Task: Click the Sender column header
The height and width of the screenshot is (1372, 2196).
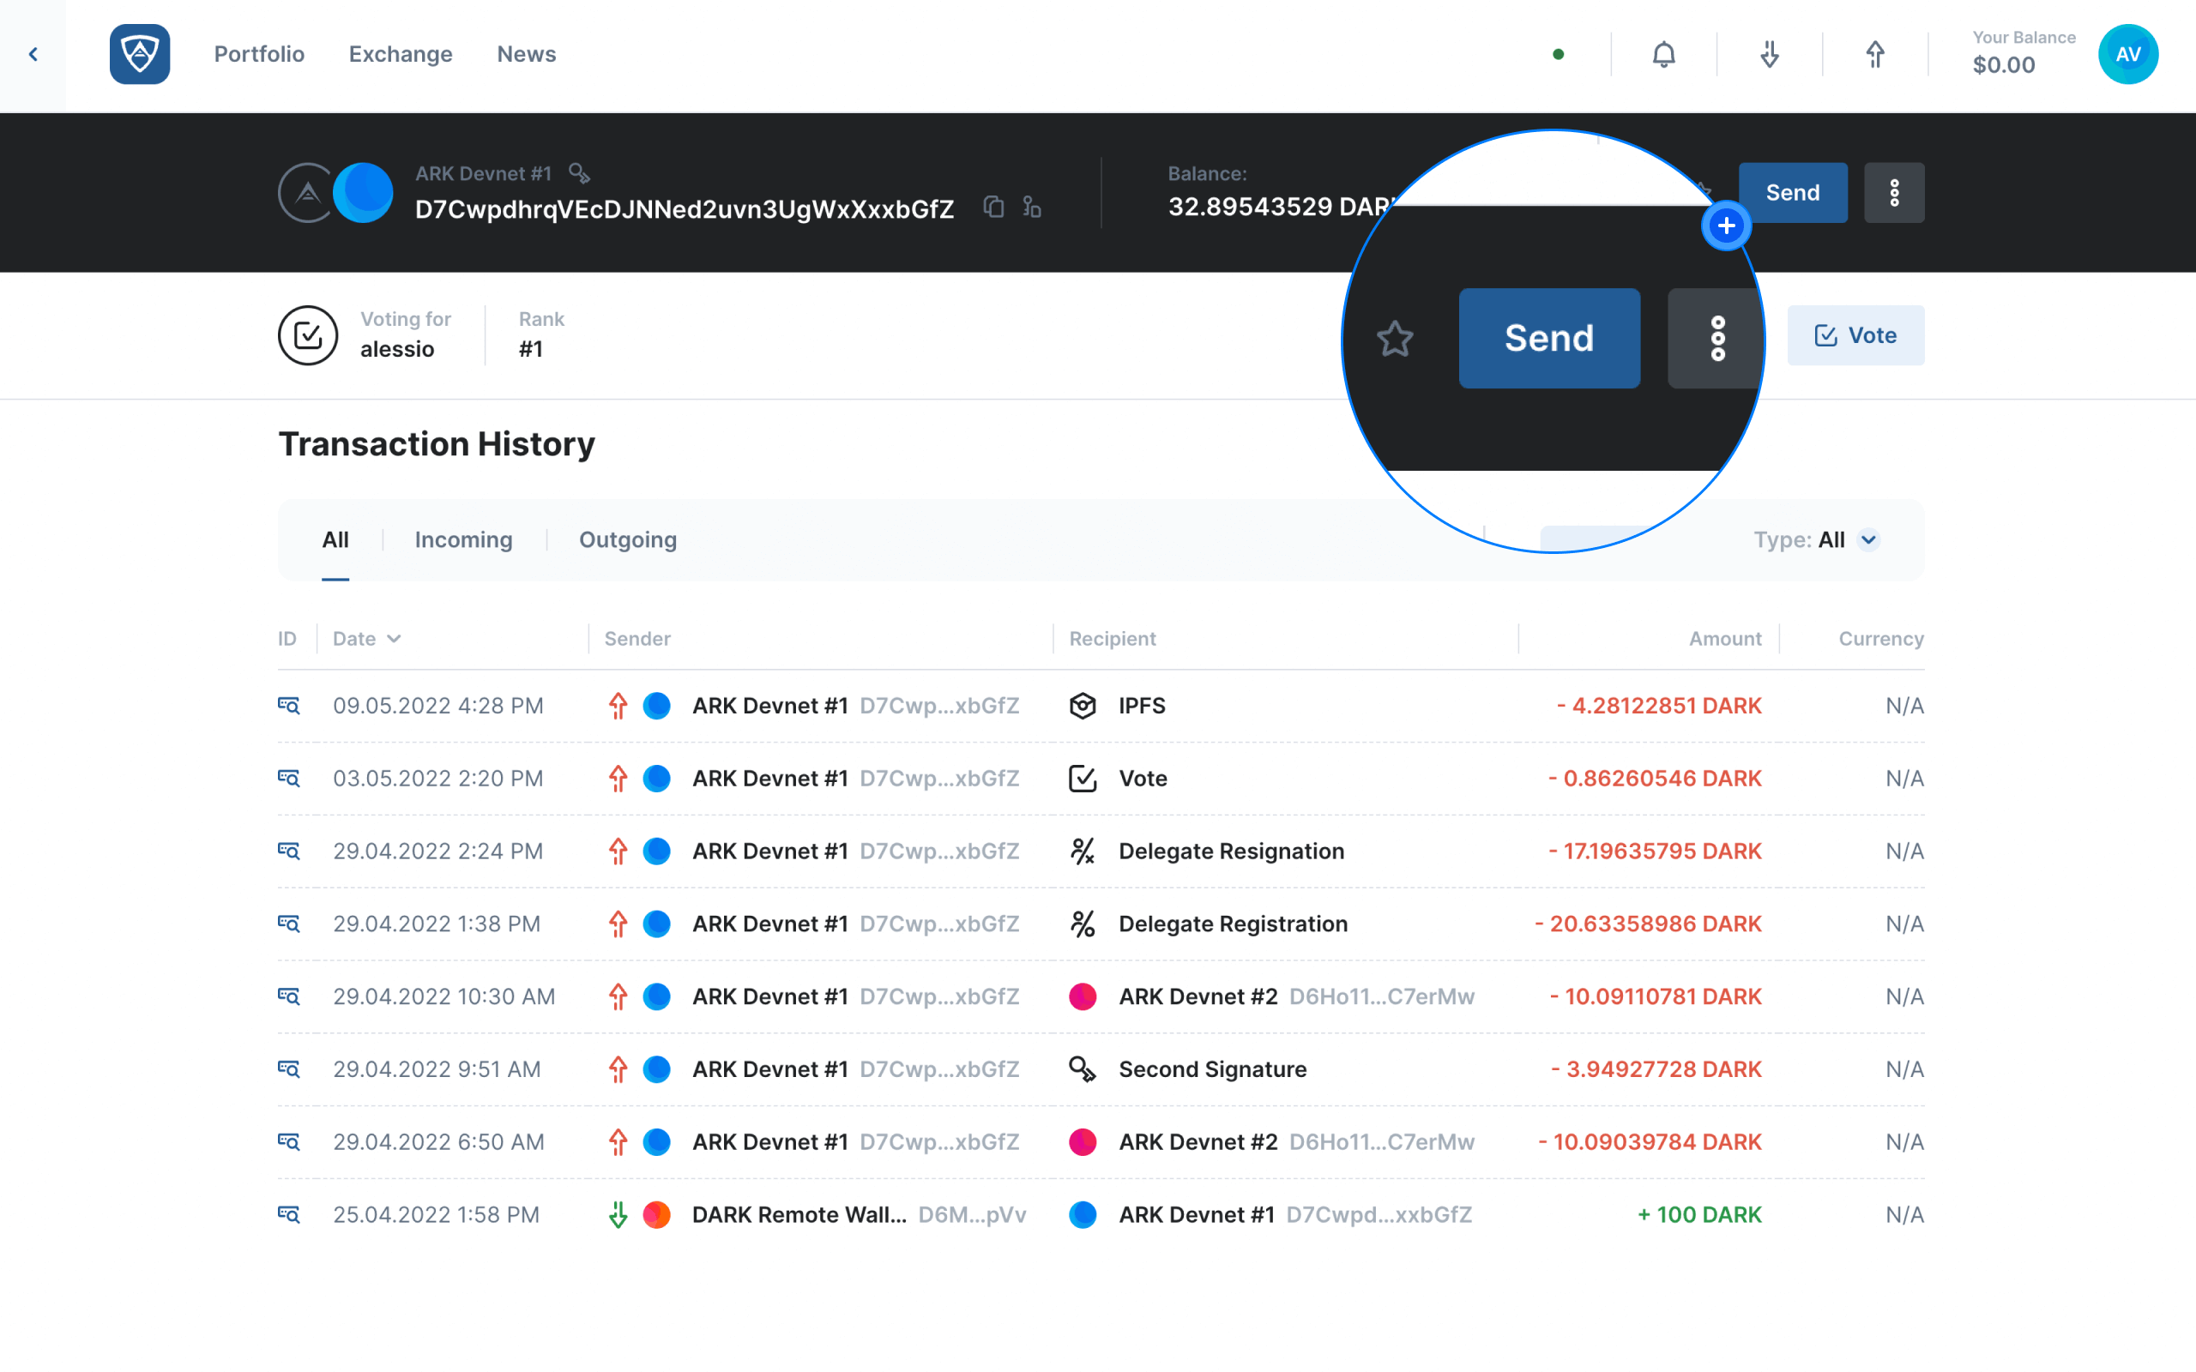Action: click(637, 639)
